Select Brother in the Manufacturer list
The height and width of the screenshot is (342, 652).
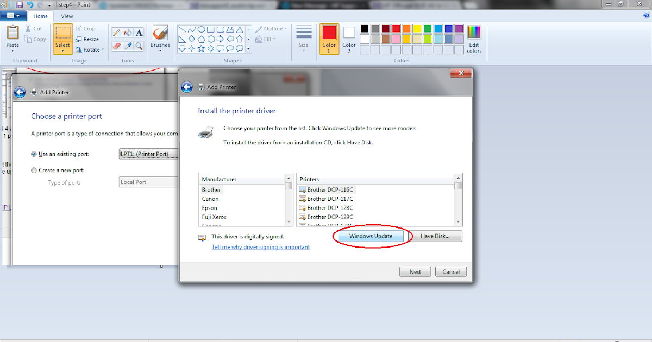click(x=211, y=189)
